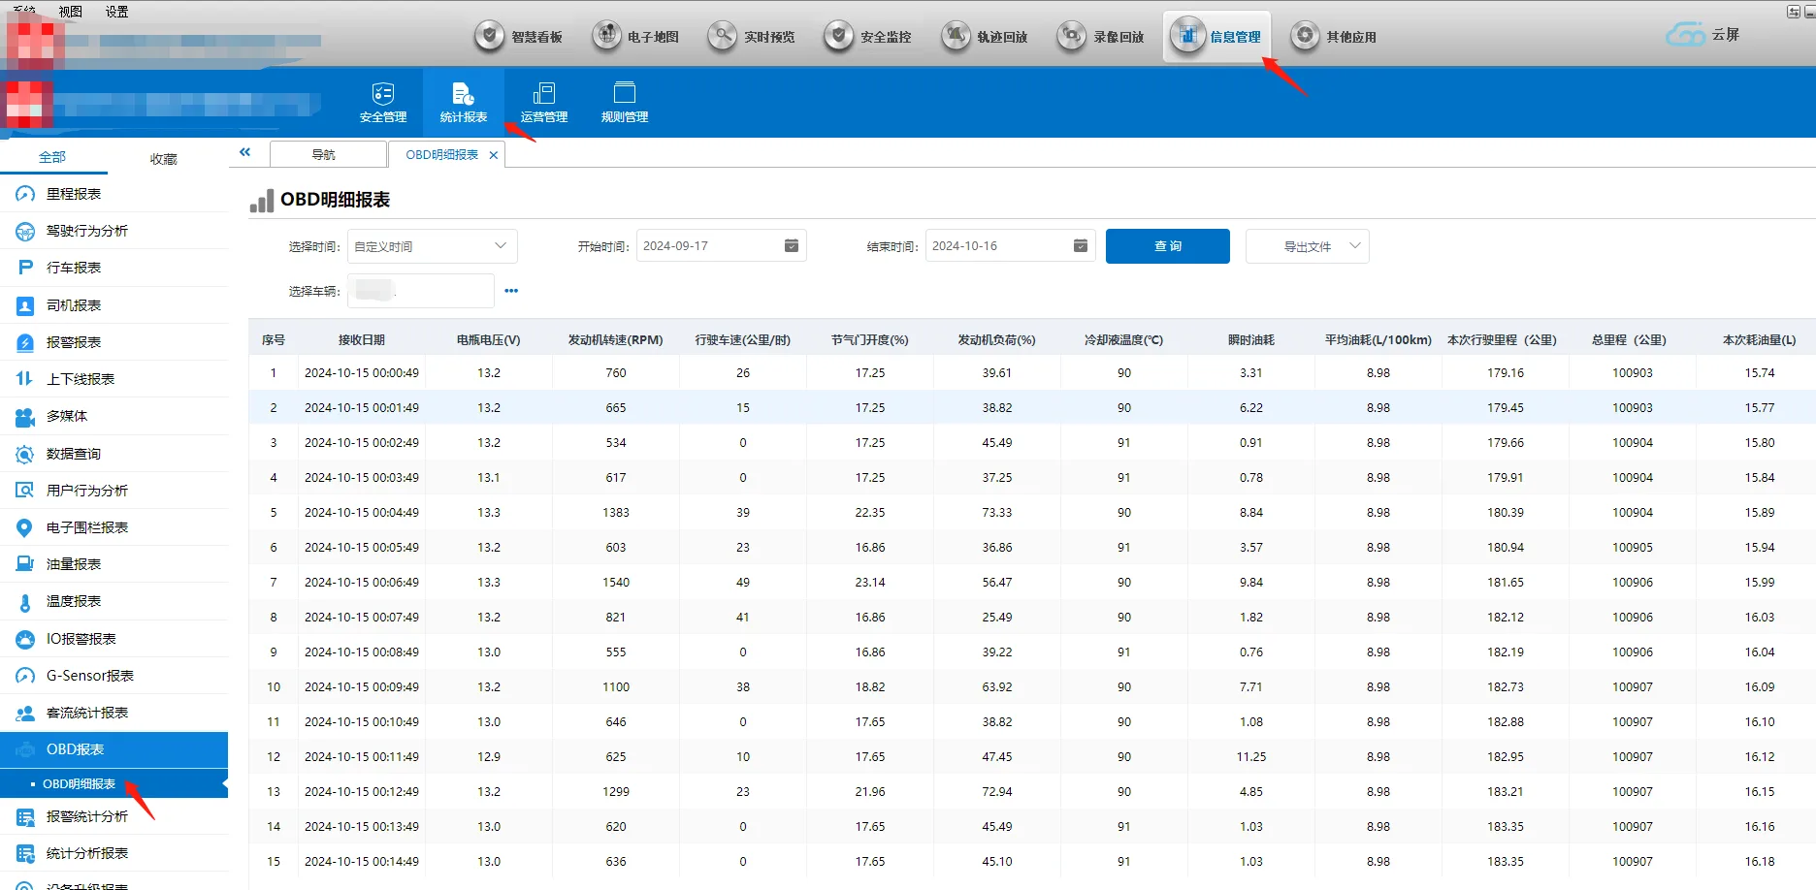Open 里程报表 in the sidebar
Viewport: 1816px width, 890px height.
tap(114, 194)
